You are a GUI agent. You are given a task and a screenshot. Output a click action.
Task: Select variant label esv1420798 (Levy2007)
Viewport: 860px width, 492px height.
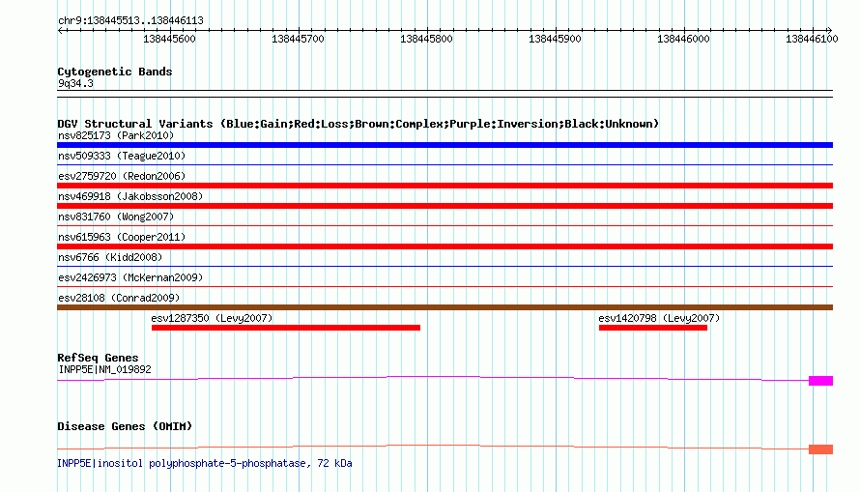659,318
